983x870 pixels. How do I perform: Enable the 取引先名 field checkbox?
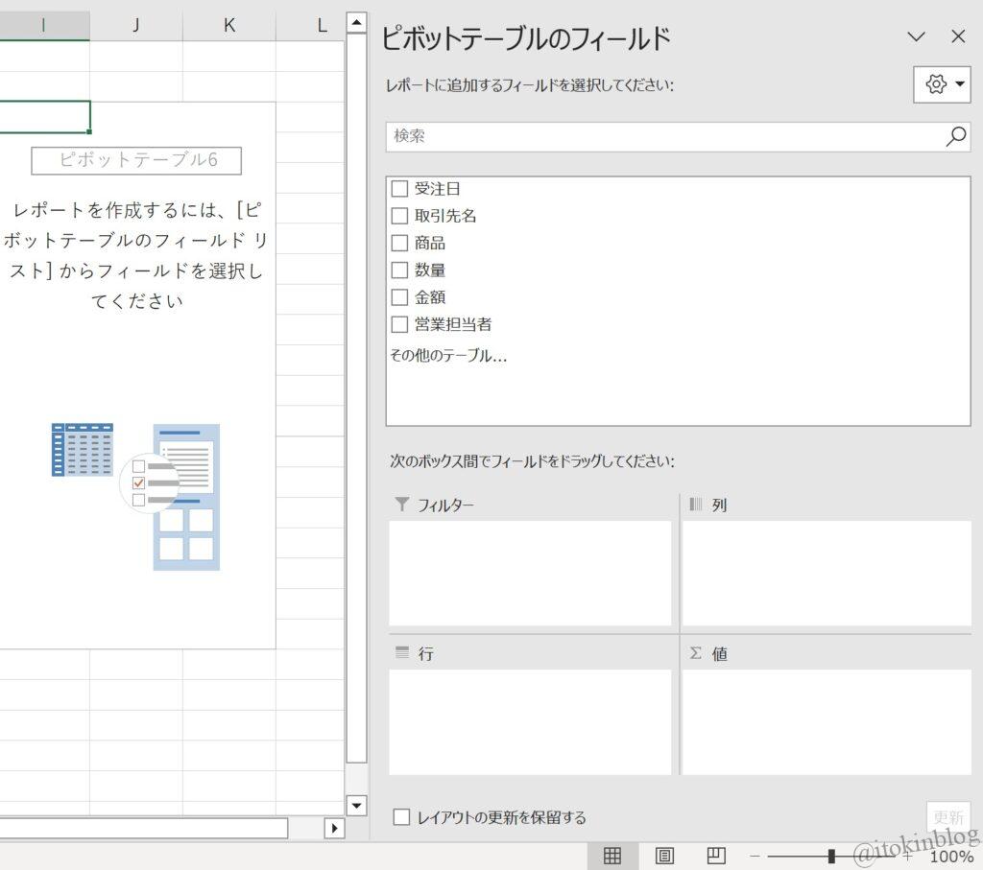coord(400,216)
